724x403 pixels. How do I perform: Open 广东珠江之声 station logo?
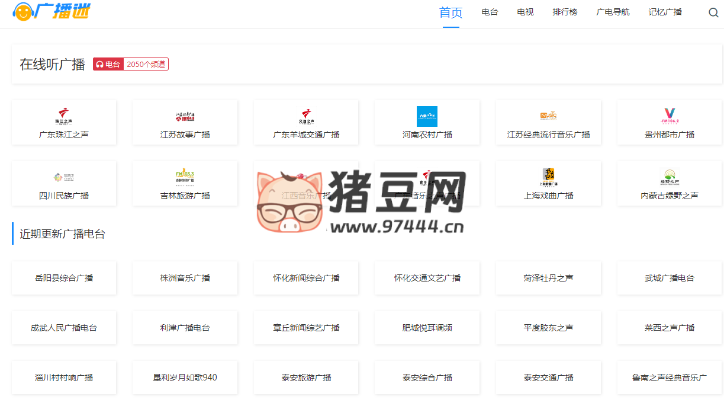click(64, 116)
